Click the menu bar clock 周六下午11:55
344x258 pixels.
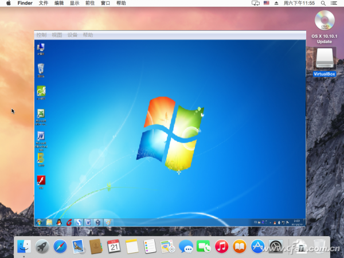click(299, 3)
